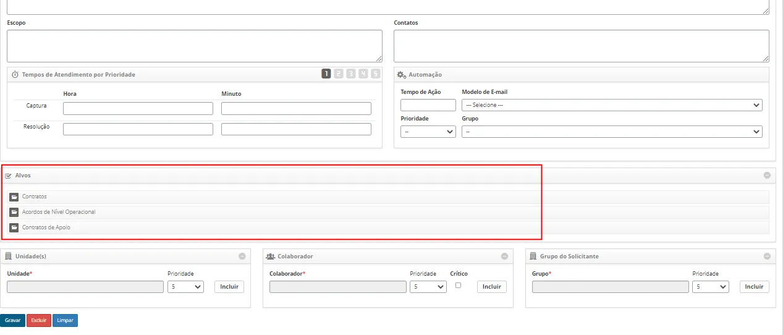
Task: Open the Grupo do Solicitante Prioridade dropdown
Action: coord(711,287)
